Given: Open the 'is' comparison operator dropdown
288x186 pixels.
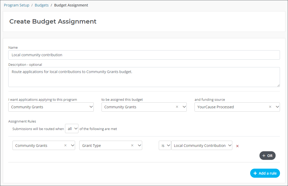Looking at the screenshot, I should click(165, 146).
